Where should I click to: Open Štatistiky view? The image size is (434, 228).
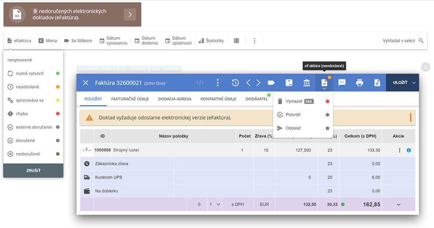[x=211, y=41]
